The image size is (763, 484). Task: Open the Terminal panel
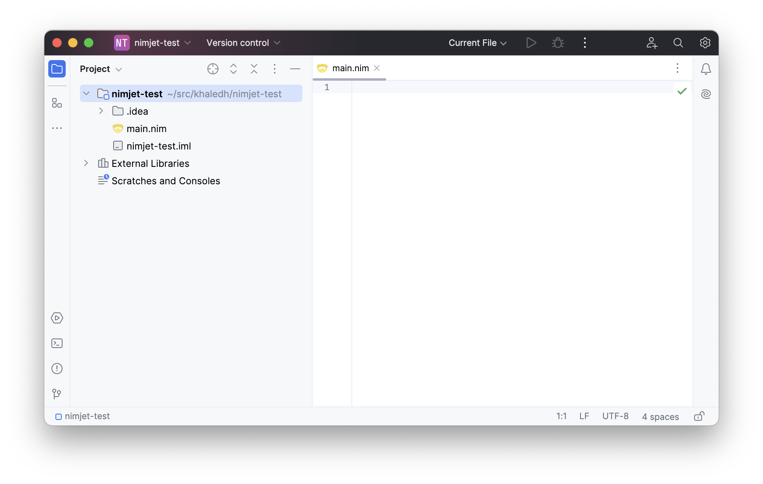click(57, 342)
